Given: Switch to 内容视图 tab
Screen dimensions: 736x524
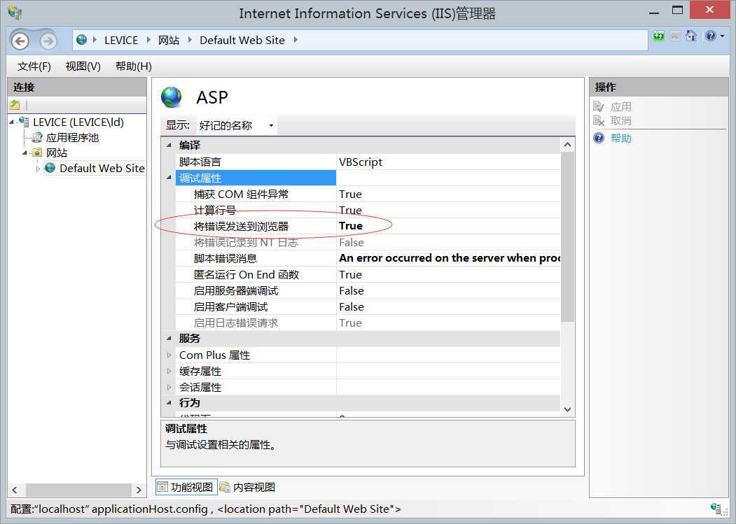Looking at the screenshot, I should click(248, 487).
